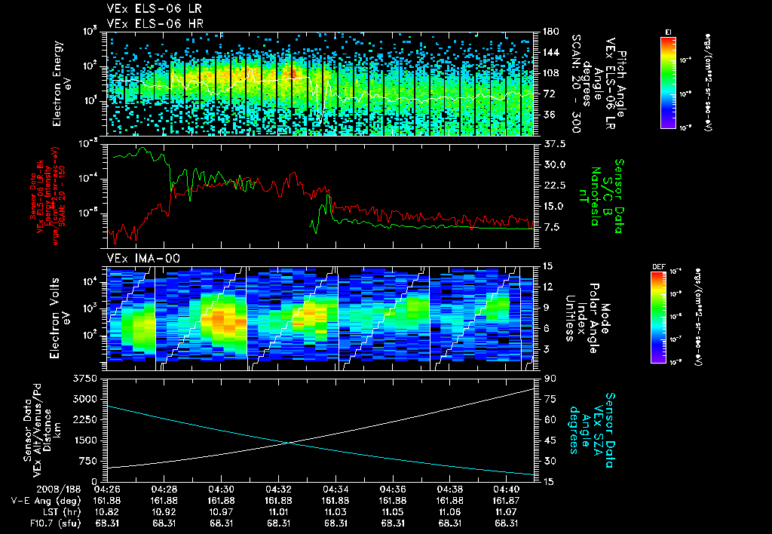Viewport: 772px width, 534px height.
Task: Select the "VEx IMA-00" panel title
Action: pos(143,259)
